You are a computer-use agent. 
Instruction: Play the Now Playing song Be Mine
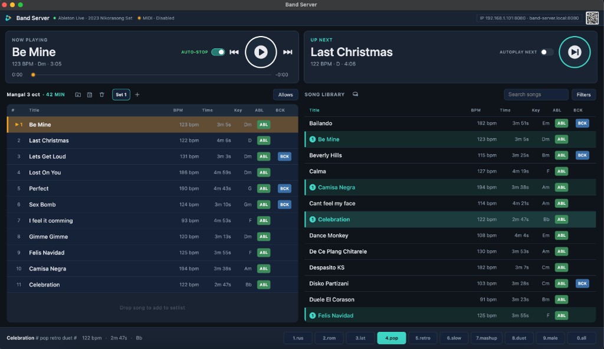[261, 52]
